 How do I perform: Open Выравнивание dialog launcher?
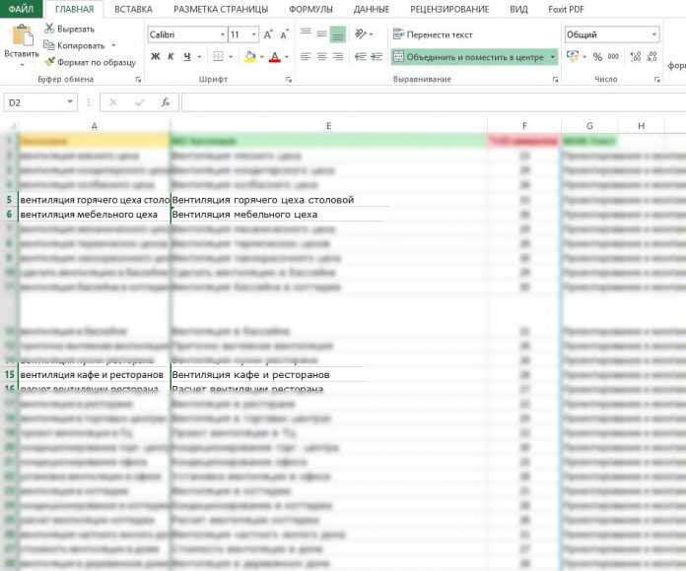point(556,80)
